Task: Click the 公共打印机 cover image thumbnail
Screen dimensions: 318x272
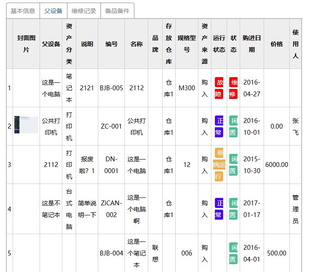Action: (26, 125)
